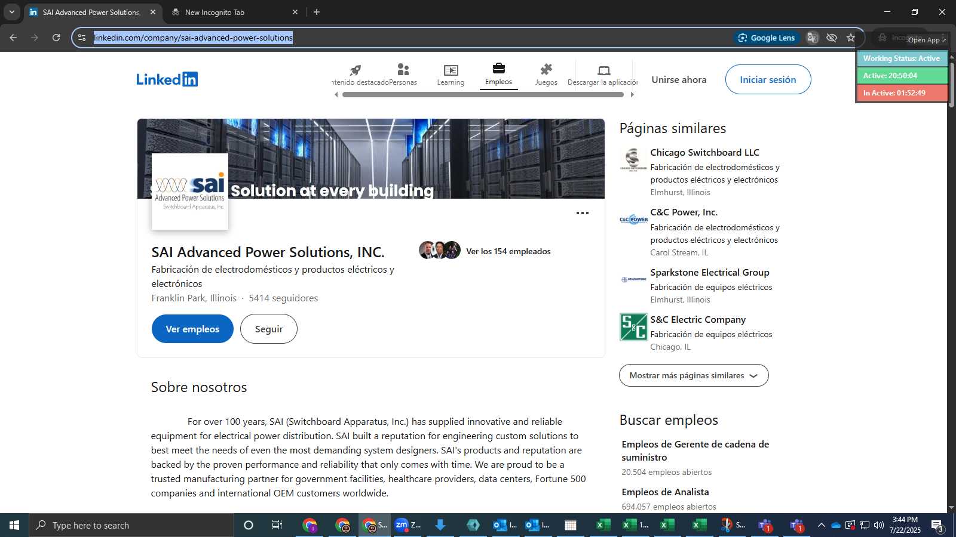Open the Sparkstone Electrical Group link
Screen dimensions: 956x537
coord(709,272)
